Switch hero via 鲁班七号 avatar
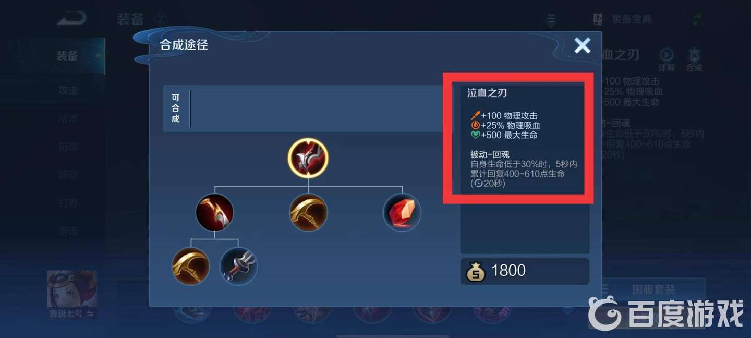The width and height of the screenshot is (751, 338). 71,294
